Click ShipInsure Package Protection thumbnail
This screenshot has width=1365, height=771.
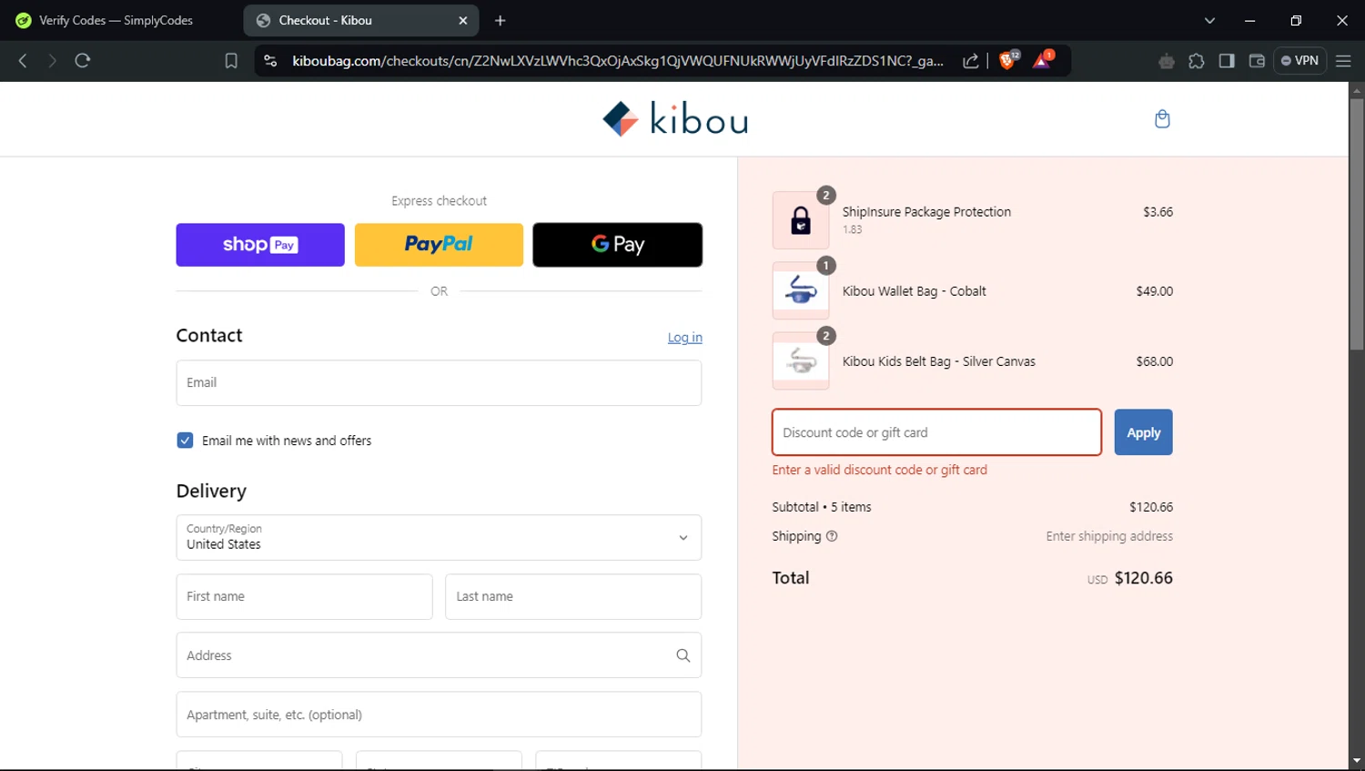click(801, 220)
